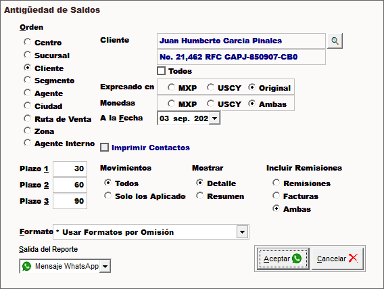384x289 pixels.
Task: Click the Cliente name text field
Action: coord(241,41)
